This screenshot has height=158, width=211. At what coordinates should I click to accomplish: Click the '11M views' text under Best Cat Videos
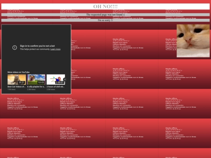click(11, 89)
